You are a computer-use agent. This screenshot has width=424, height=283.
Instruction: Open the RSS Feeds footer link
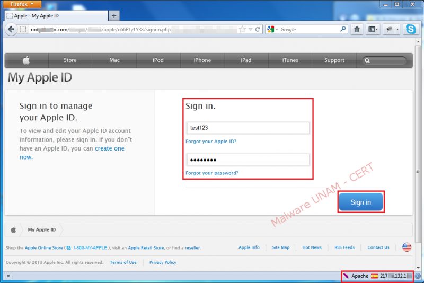click(x=344, y=247)
